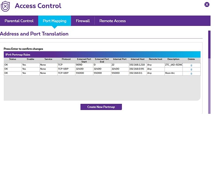
Task: Switch to the Parental Control tab
Action: point(19,21)
